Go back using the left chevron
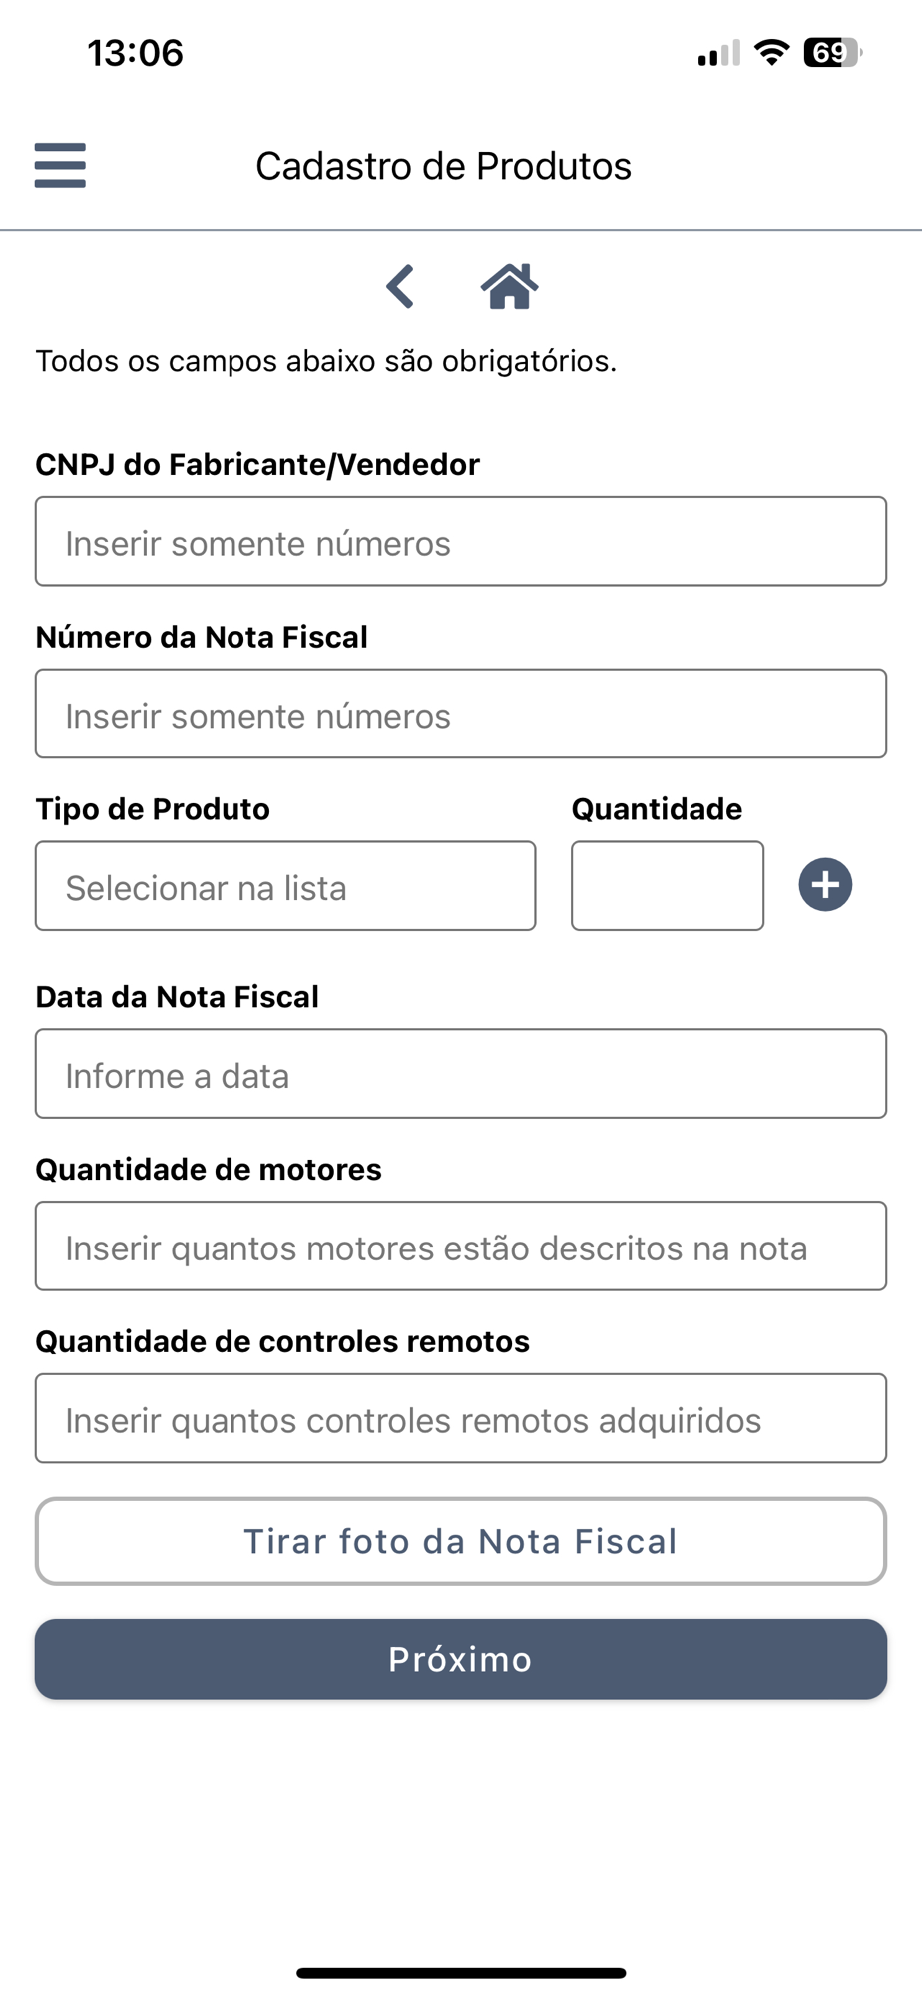The width and height of the screenshot is (922, 1996). (400, 287)
